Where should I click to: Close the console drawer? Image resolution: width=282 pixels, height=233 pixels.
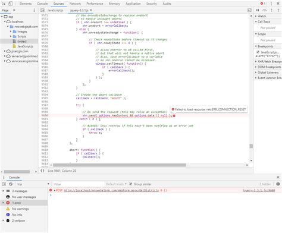(x=278, y=177)
